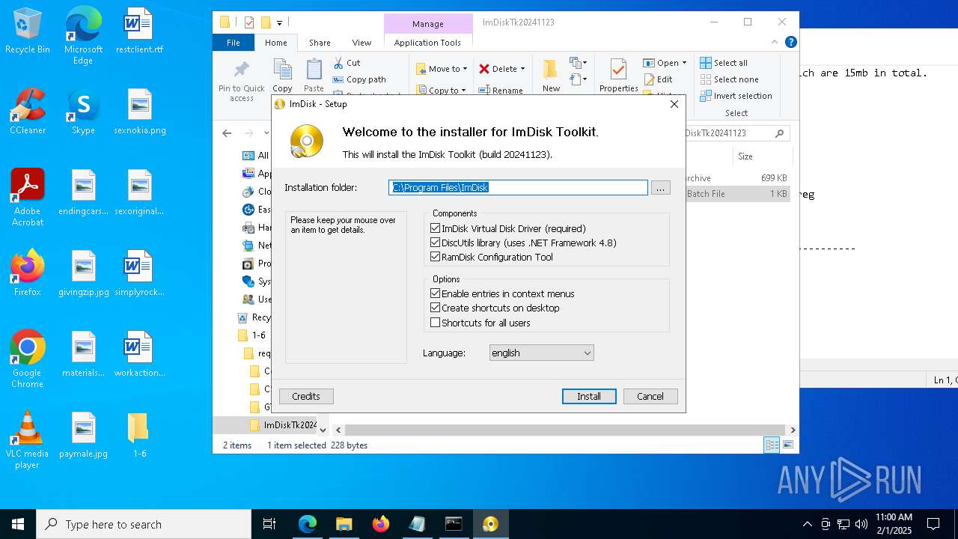Open Explorer Help question mark icon

pyautogui.click(x=791, y=43)
